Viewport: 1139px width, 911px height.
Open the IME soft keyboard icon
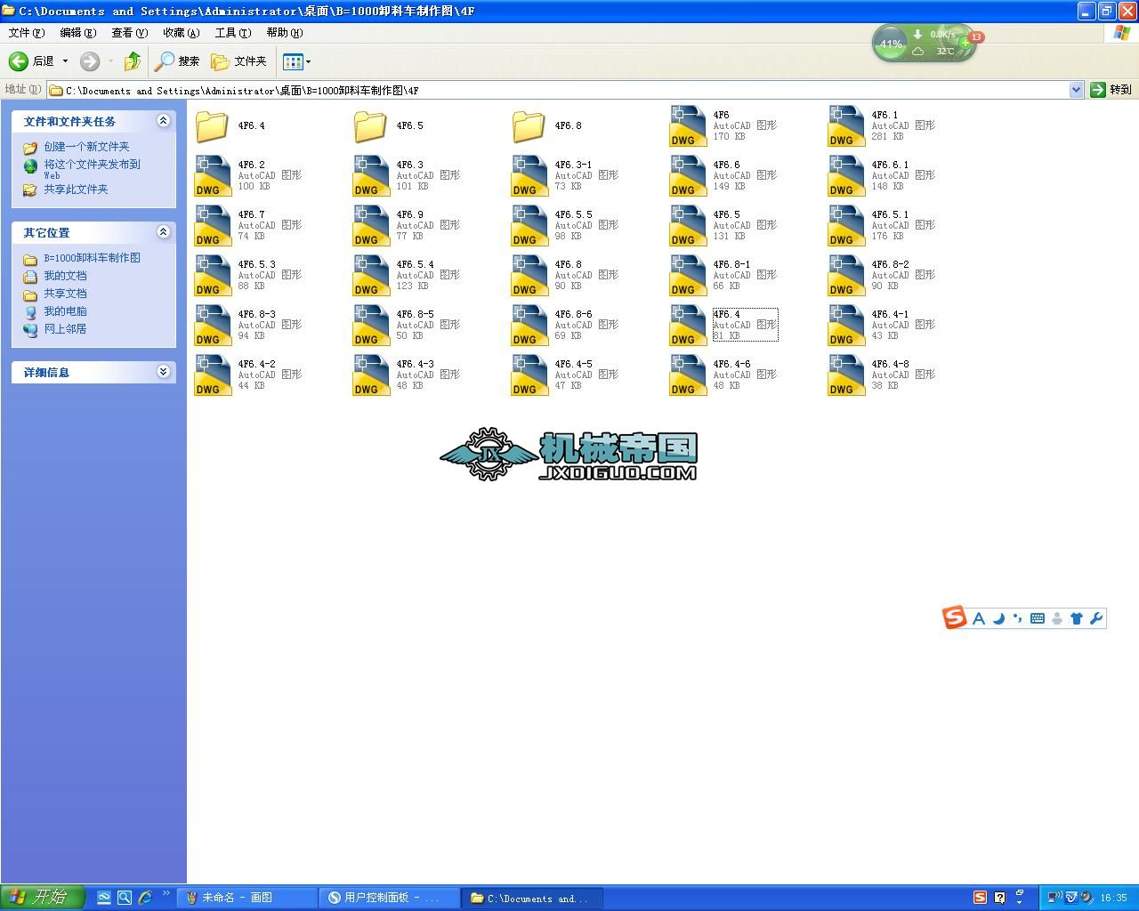pyautogui.click(x=1038, y=618)
